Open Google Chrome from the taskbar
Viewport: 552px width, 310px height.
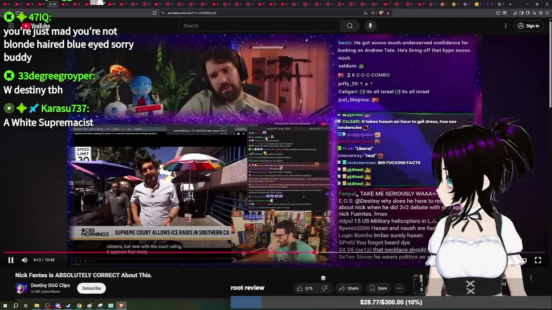(x=79, y=306)
